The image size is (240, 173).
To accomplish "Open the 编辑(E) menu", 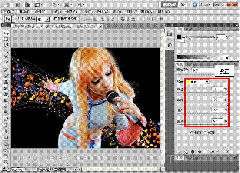I will pos(25,12).
